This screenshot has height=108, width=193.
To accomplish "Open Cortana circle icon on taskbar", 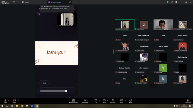I will [x=12, y=106].
